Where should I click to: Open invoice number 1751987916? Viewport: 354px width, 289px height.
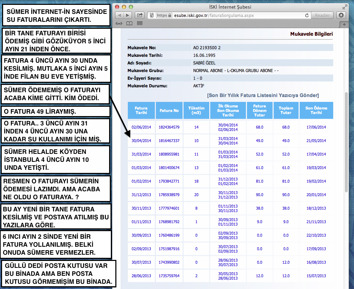click(169, 249)
